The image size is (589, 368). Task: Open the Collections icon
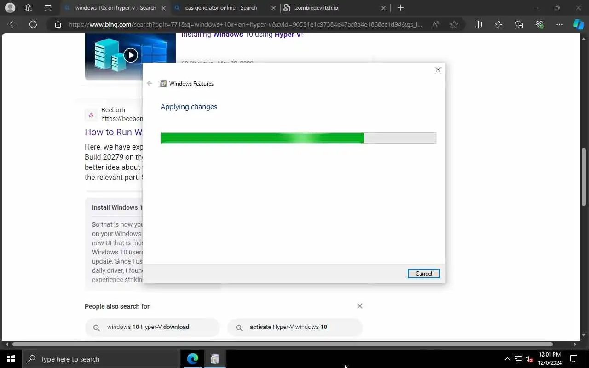(519, 24)
